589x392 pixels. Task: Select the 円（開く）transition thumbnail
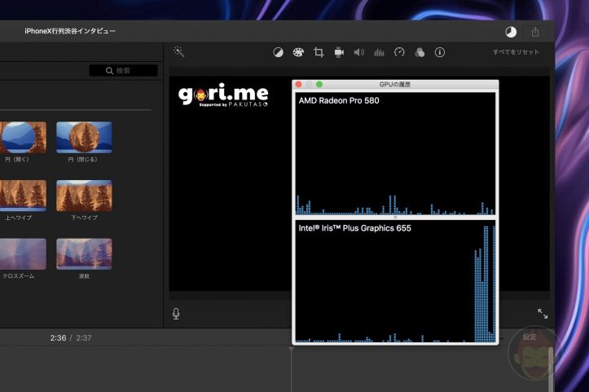23,137
